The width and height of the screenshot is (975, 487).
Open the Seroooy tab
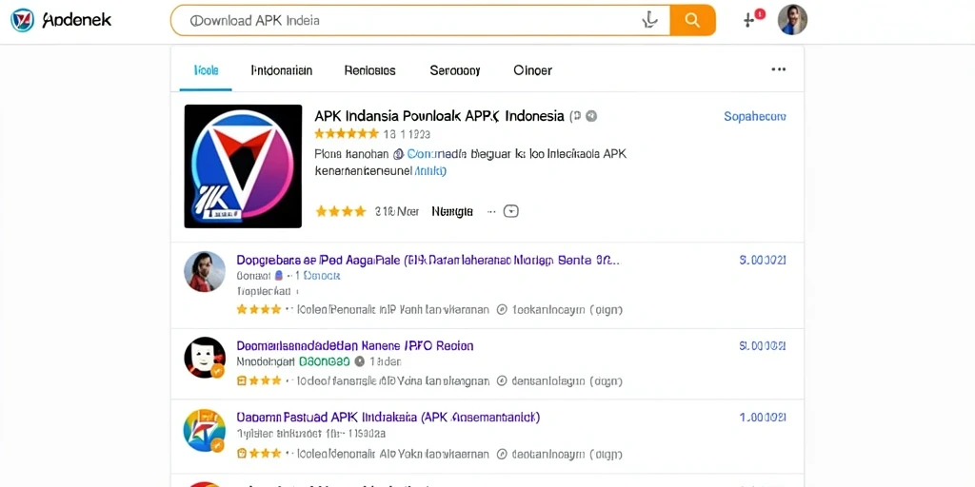tap(455, 70)
